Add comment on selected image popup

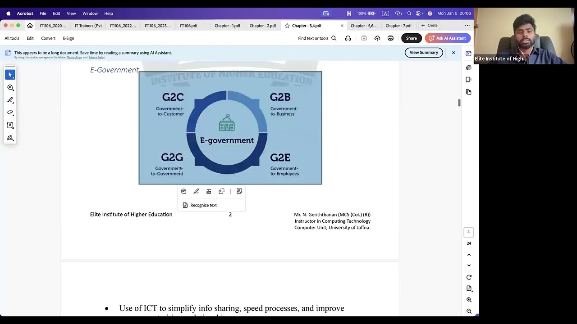click(183, 191)
